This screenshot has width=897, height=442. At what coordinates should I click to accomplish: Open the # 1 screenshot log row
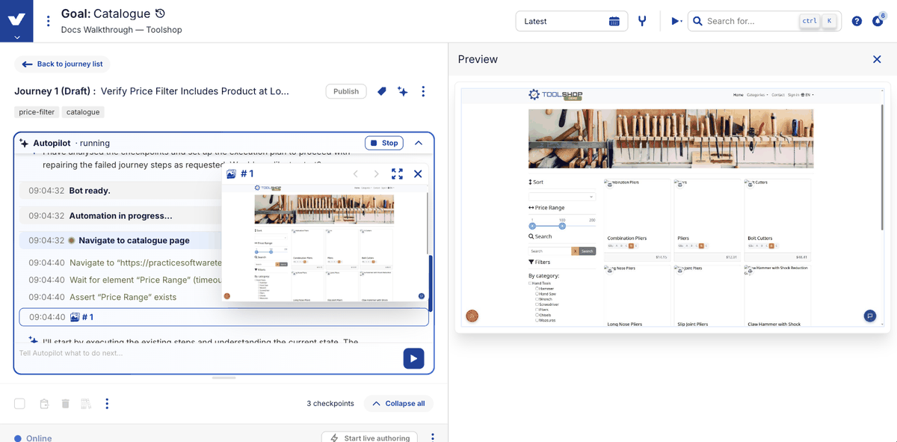click(224, 317)
